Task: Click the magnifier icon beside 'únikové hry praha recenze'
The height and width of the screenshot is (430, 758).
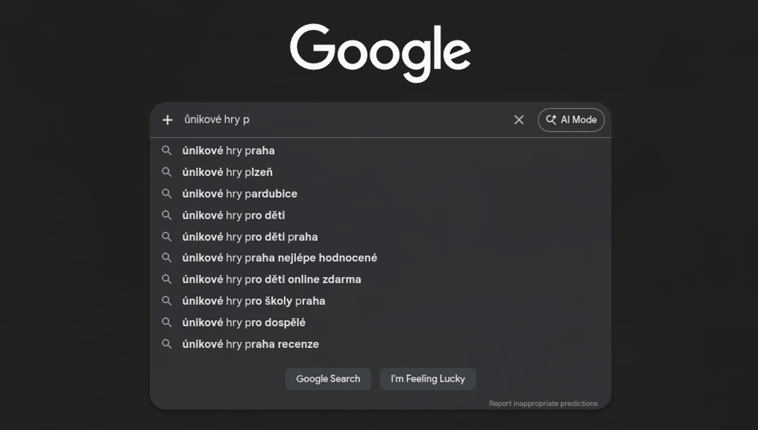Action: point(167,344)
